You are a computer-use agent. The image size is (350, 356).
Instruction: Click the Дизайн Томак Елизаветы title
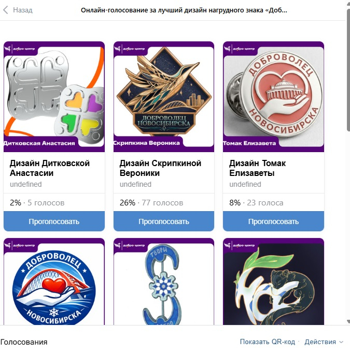(x=257, y=168)
